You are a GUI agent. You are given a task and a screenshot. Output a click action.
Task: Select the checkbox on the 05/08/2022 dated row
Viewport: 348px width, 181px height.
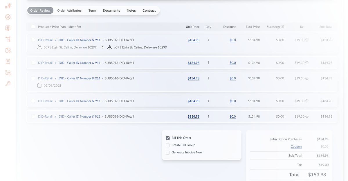click(33, 78)
